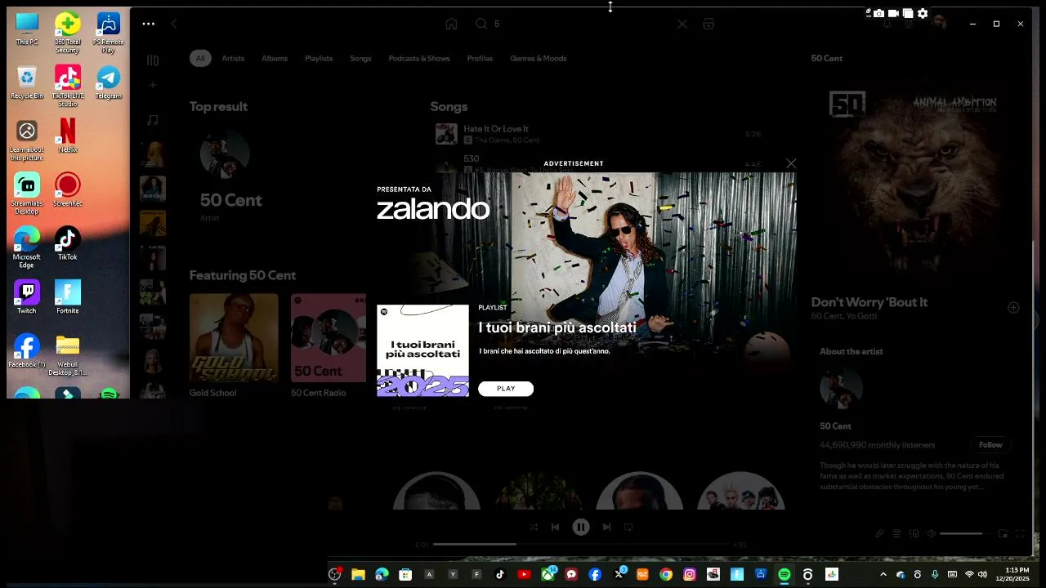
Task: Toggle shuffle in the player bar
Action: point(534,528)
